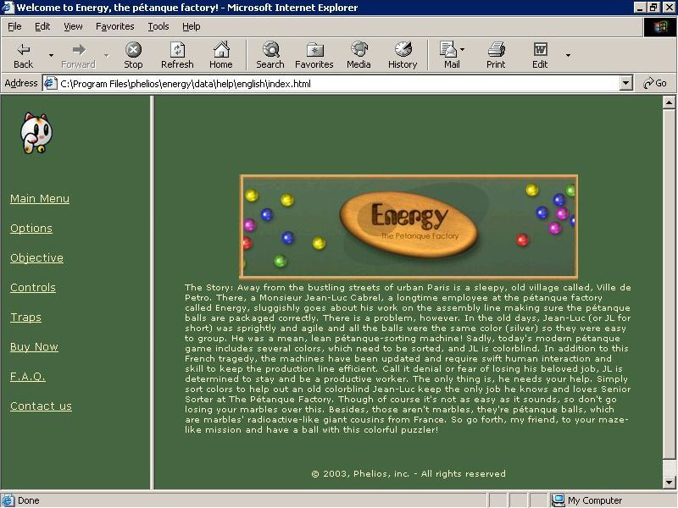
Task: Click the Energy Pétanque Factory banner
Action: coord(409,227)
